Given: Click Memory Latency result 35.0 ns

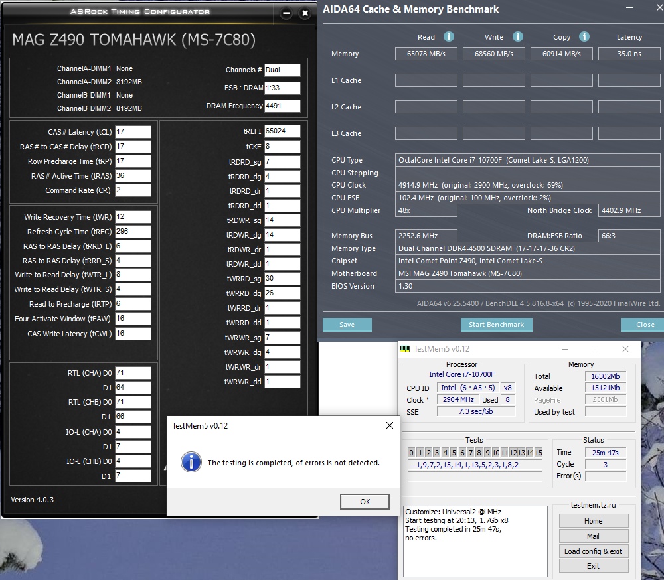Looking at the screenshot, I should [x=629, y=54].
